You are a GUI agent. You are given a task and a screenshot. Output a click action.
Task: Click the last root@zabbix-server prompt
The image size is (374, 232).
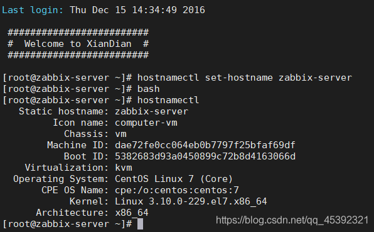coord(67,224)
